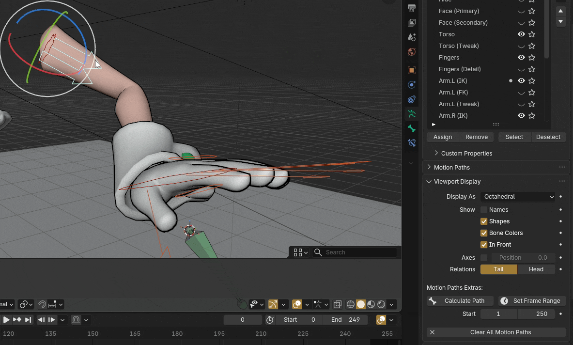Open the World properties tab
This screenshot has width=573, height=345.
(x=412, y=52)
